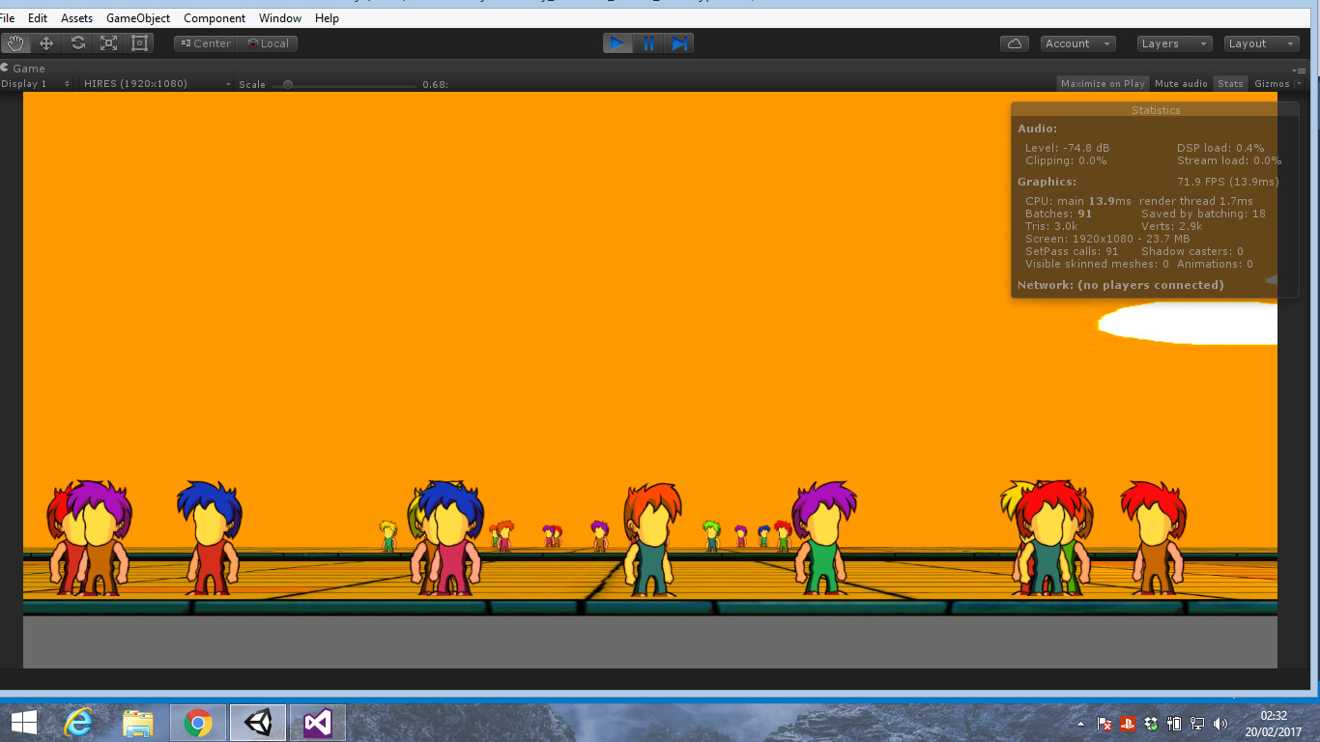Screen dimensions: 1320x742
Task: Open network connection tray icon
Action: point(1197,724)
